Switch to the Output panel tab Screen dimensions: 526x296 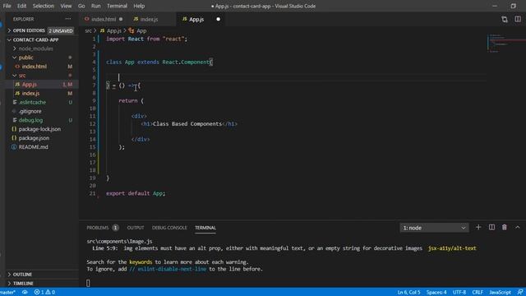tap(135, 228)
